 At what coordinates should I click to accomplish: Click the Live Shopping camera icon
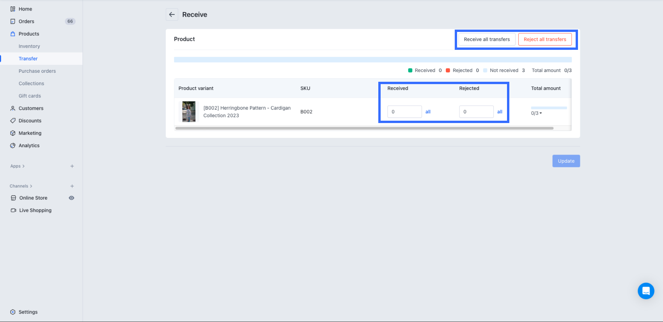[13, 210]
